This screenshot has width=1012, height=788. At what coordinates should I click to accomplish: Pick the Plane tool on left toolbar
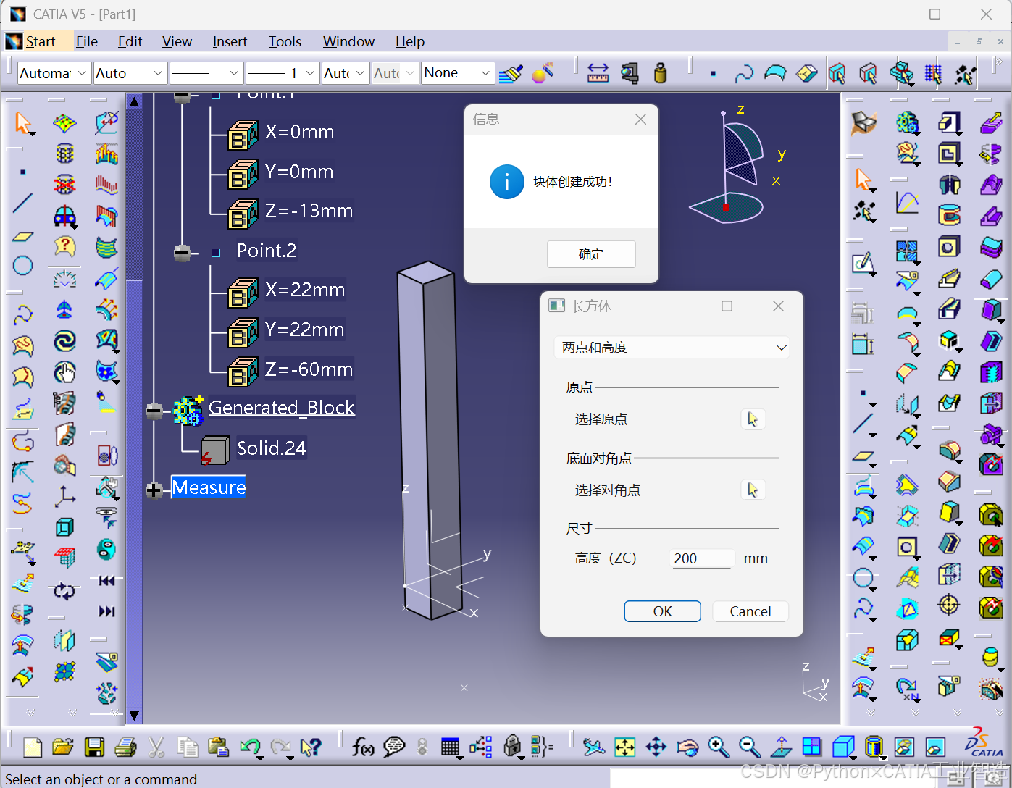point(23,236)
